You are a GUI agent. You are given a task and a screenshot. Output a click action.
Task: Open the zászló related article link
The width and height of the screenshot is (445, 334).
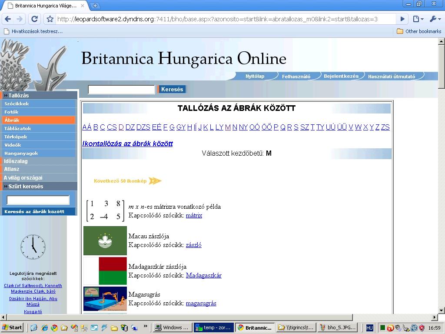click(193, 245)
